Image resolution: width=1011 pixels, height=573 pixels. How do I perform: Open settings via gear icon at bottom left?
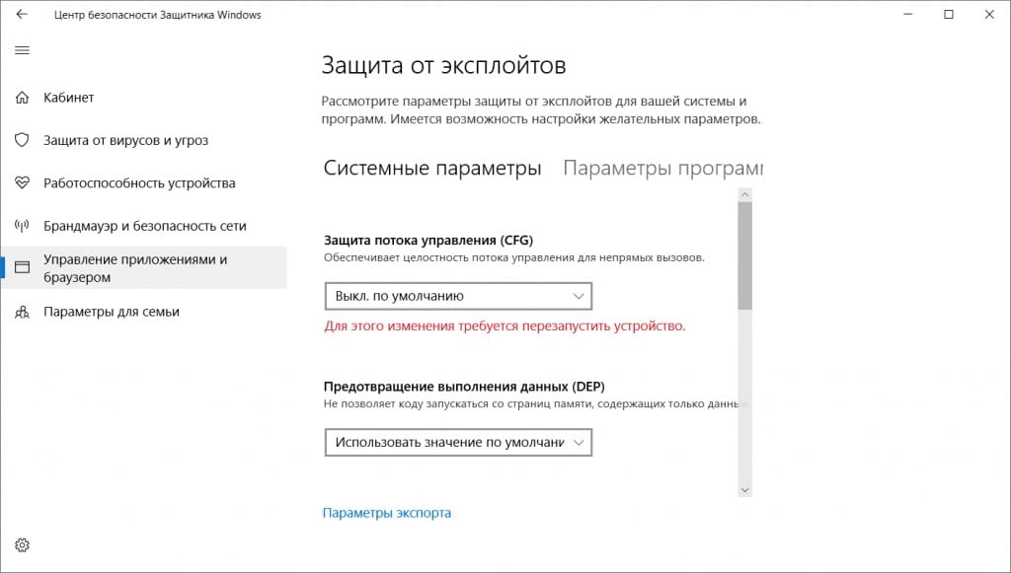click(x=22, y=545)
